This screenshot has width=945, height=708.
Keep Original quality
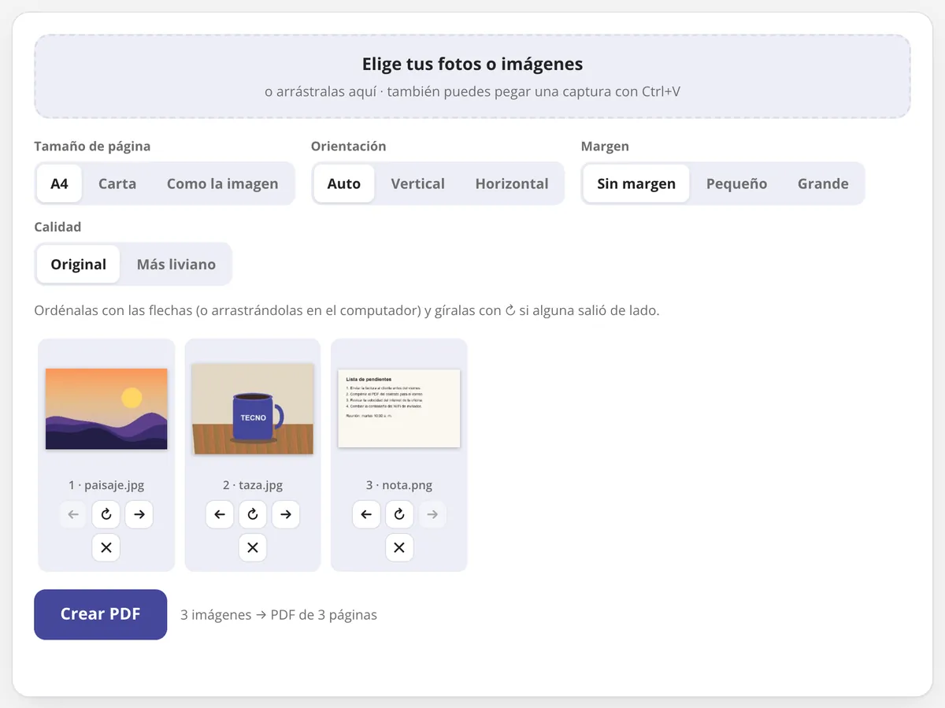coord(79,264)
